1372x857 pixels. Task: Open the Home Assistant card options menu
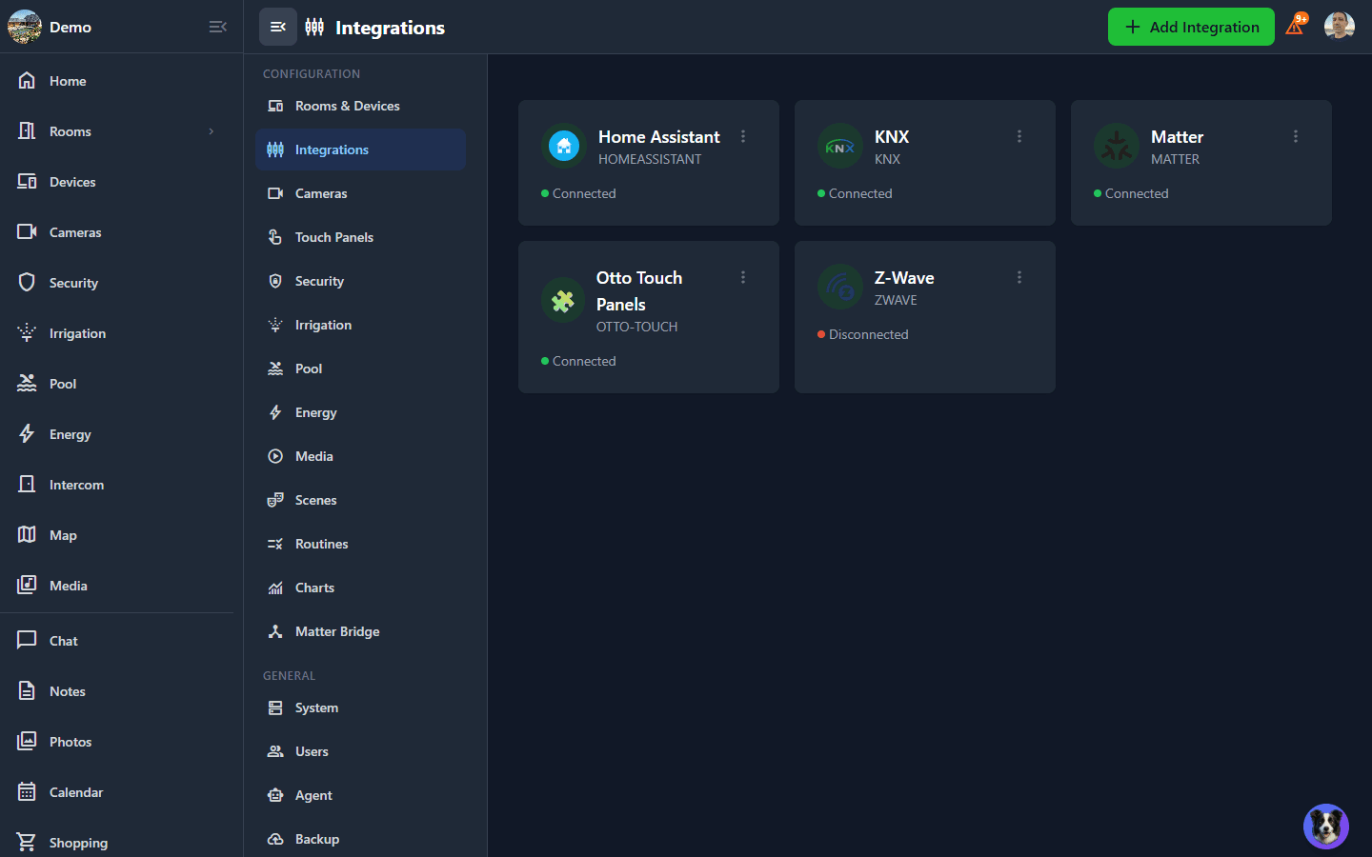[743, 136]
